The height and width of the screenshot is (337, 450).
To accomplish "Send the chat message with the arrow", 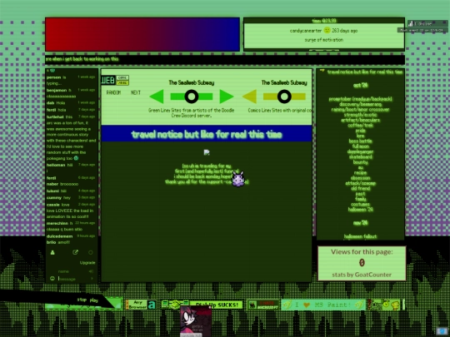I will point(92,278).
